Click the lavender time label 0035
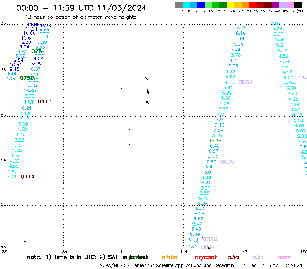307x269 pixels. (227, 162)
